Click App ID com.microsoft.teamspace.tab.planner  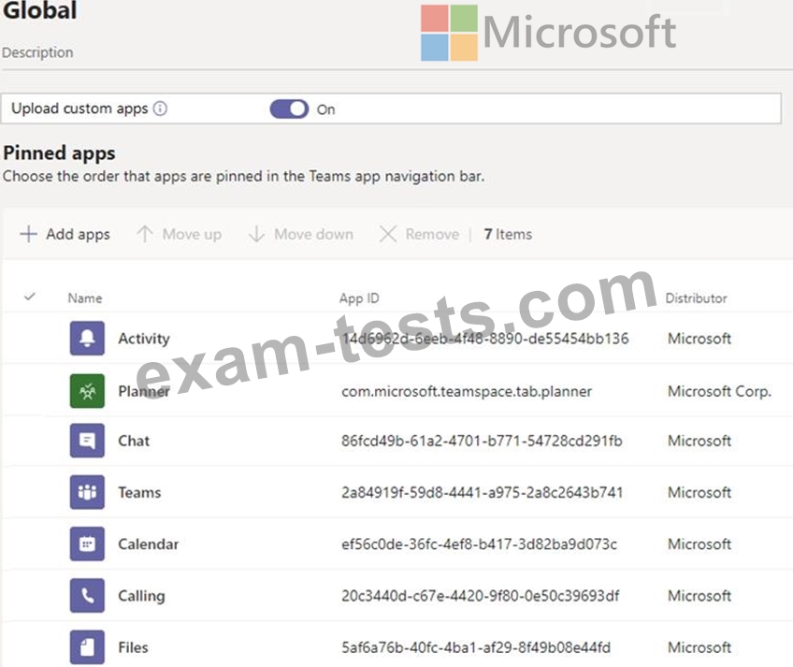pos(467,391)
